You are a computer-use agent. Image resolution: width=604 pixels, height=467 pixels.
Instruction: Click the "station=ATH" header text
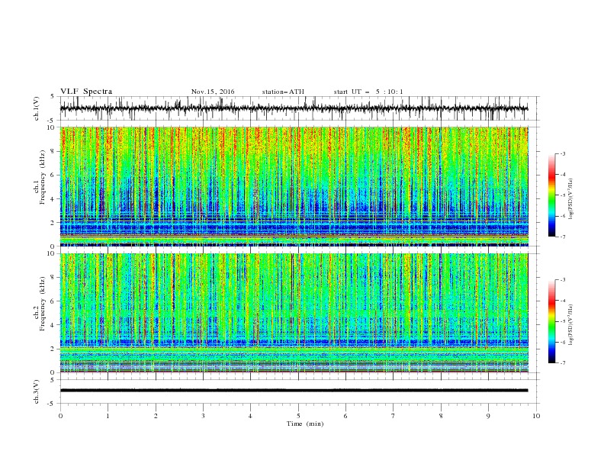click(283, 92)
